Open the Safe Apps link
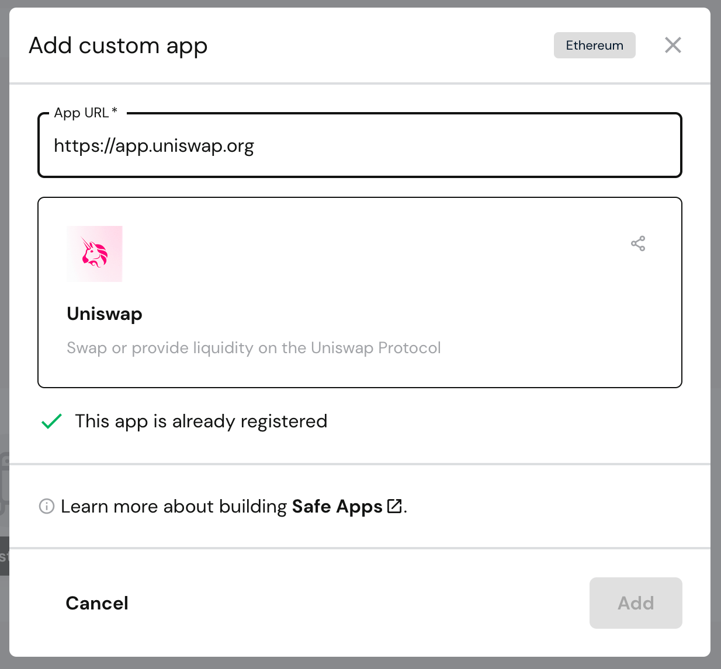721x669 pixels. coord(337,506)
